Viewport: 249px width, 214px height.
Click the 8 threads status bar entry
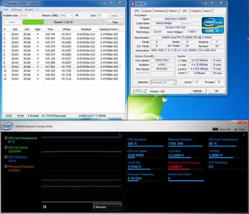[x=33, y=116]
